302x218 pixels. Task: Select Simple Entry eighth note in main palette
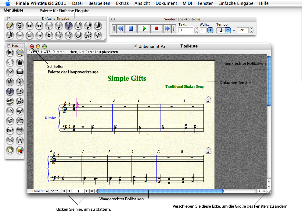10,92
